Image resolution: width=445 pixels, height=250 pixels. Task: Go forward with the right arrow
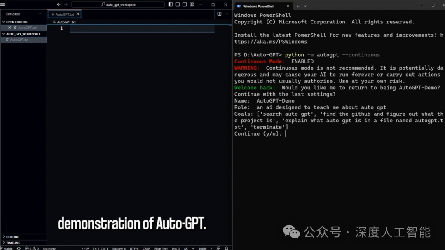pos(66,5)
